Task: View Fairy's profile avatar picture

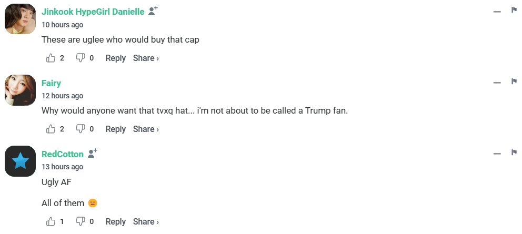Action: [20, 90]
